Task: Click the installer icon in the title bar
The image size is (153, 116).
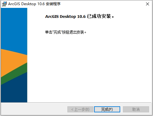Action: [x=4, y=4]
